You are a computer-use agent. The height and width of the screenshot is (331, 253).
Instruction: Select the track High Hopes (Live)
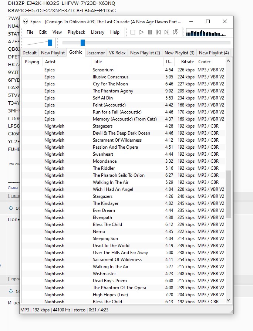tap(124, 295)
